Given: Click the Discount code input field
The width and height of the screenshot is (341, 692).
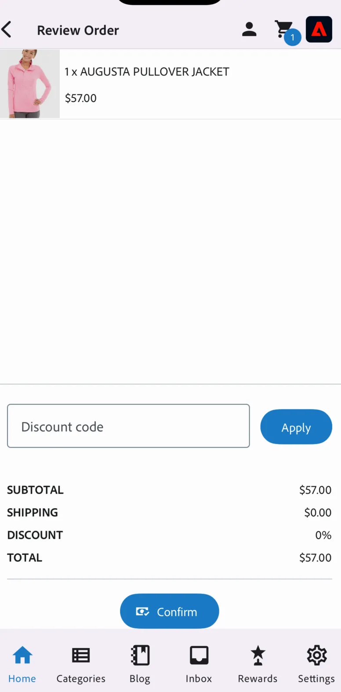Looking at the screenshot, I should (x=128, y=426).
